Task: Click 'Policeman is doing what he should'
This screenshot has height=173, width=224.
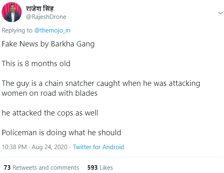Action: coord(61,133)
